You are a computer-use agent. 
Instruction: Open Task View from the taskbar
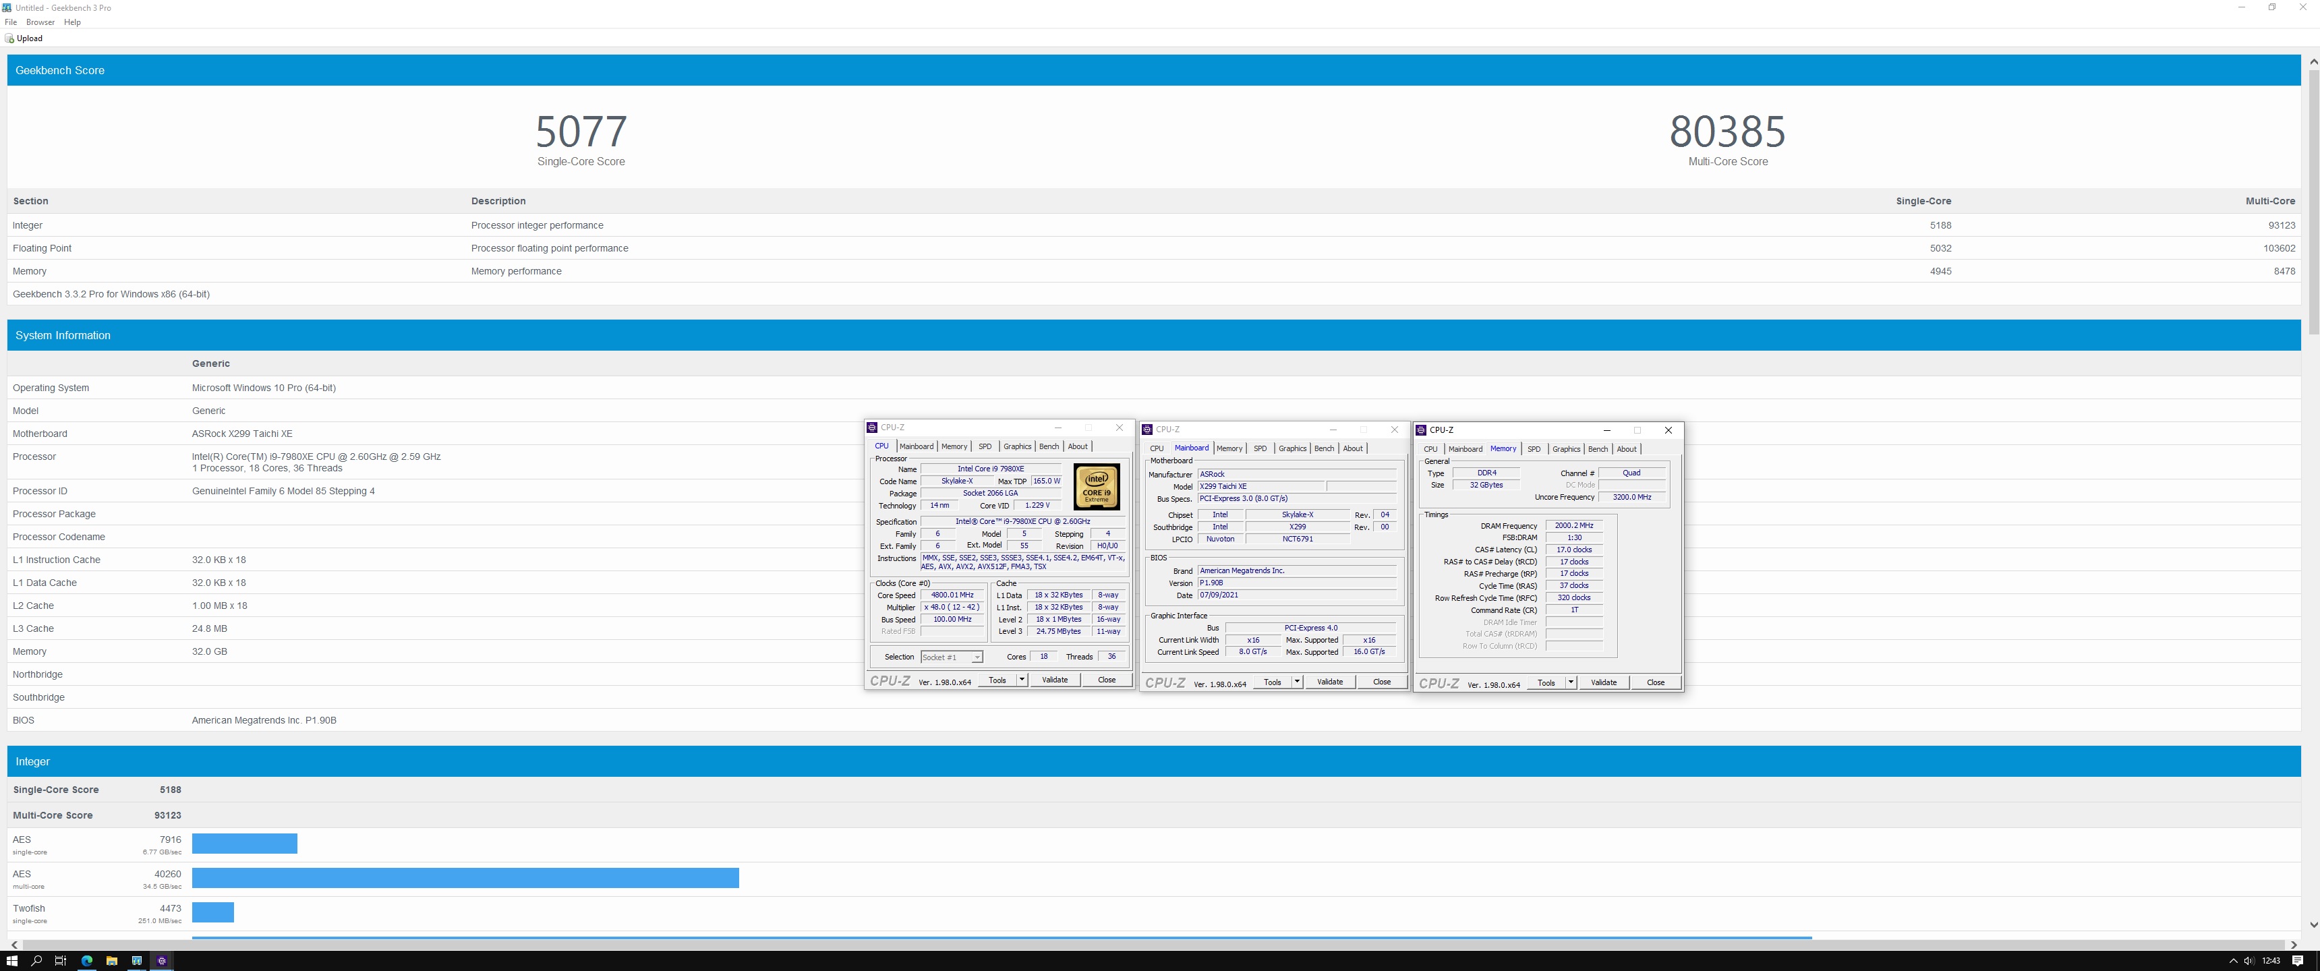[x=61, y=961]
